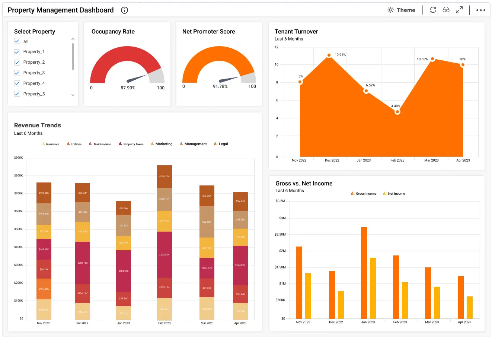Select the Nov 2022 8% turnover point

[x=300, y=82]
